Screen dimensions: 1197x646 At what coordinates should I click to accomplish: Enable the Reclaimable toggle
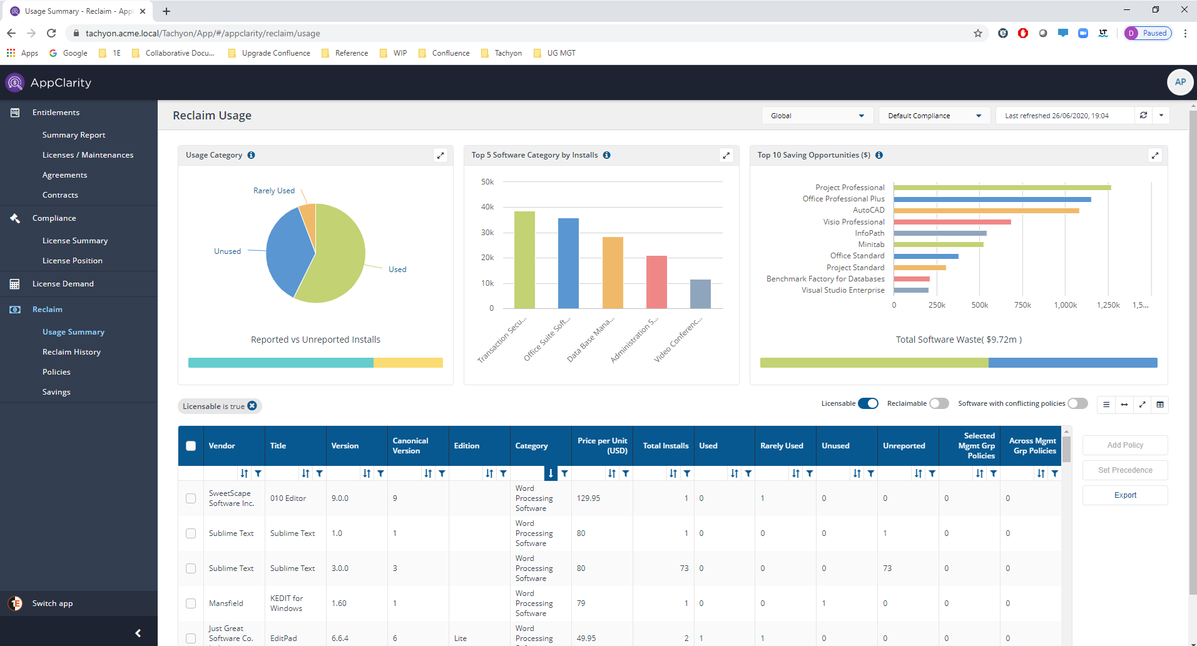(x=939, y=403)
